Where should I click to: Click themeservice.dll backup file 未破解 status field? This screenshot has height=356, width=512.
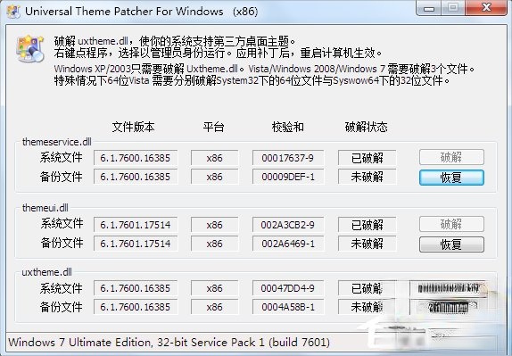click(367, 177)
